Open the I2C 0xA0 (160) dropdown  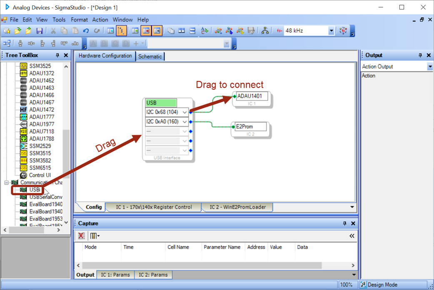click(185, 122)
